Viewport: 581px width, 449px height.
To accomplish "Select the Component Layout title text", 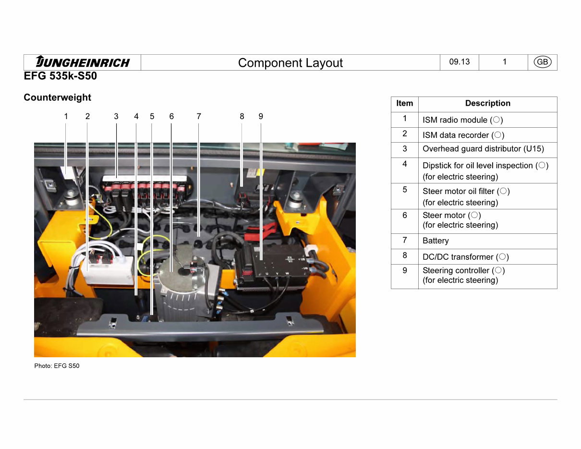I will coord(290,63).
